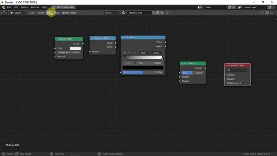Click the Scene name field
The image size is (277, 156).
point(215,7)
